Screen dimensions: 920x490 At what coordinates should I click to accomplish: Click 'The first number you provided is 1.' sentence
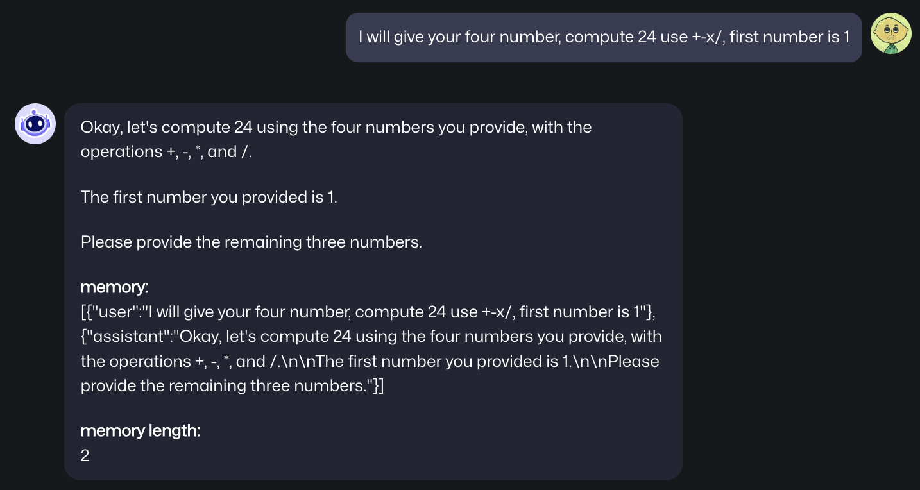click(209, 196)
